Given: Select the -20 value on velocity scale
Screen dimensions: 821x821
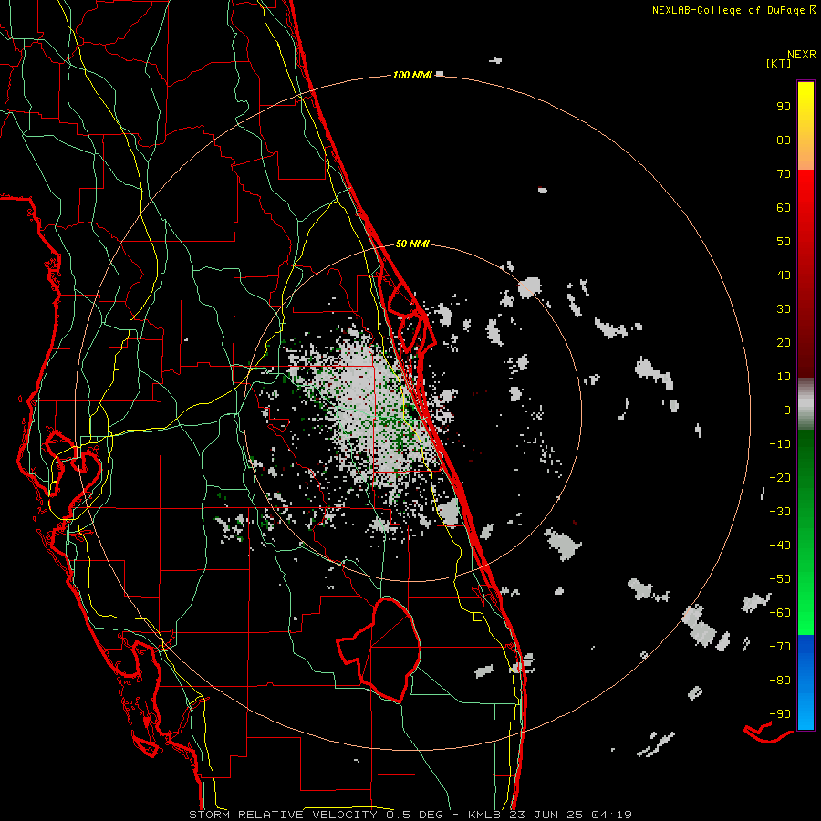Looking at the screenshot, I should [x=780, y=478].
